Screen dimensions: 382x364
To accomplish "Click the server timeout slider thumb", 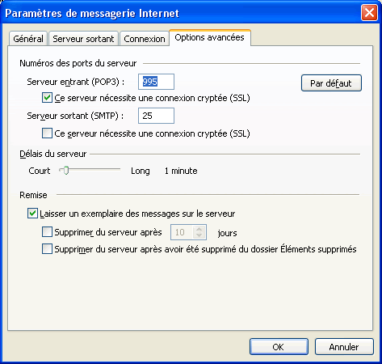I will (x=66, y=171).
